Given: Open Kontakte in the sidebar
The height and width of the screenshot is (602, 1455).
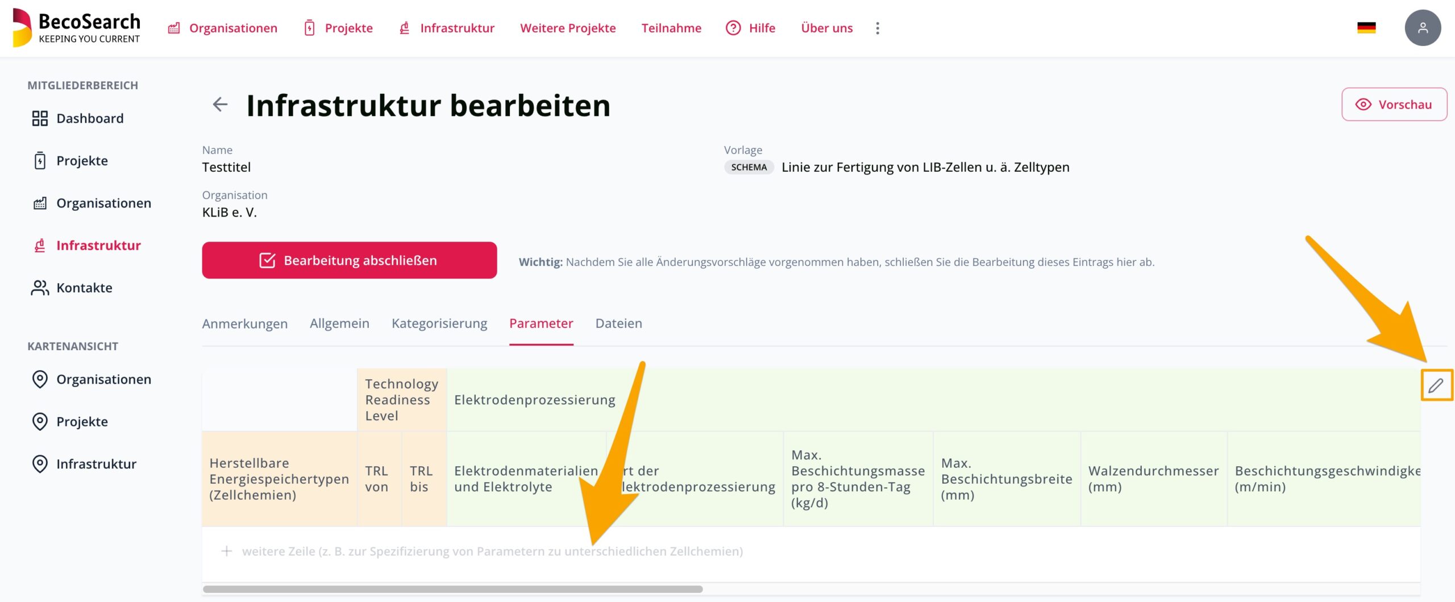Looking at the screenshot, I should (x=84, y=288).
